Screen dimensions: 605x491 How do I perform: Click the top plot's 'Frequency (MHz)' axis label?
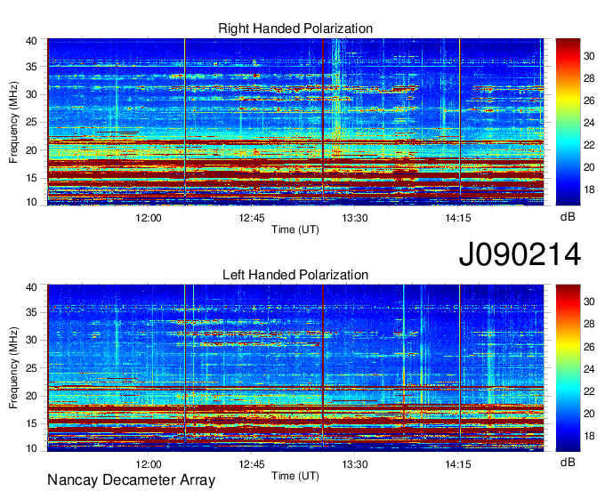pyautogui.click(x=13, y=122)
